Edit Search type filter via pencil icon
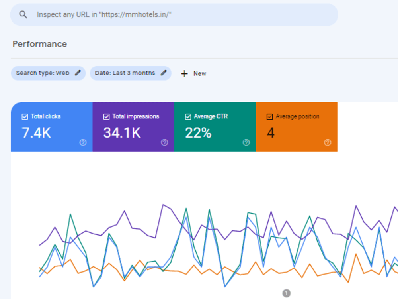398x299 pixels. (78, 73)
